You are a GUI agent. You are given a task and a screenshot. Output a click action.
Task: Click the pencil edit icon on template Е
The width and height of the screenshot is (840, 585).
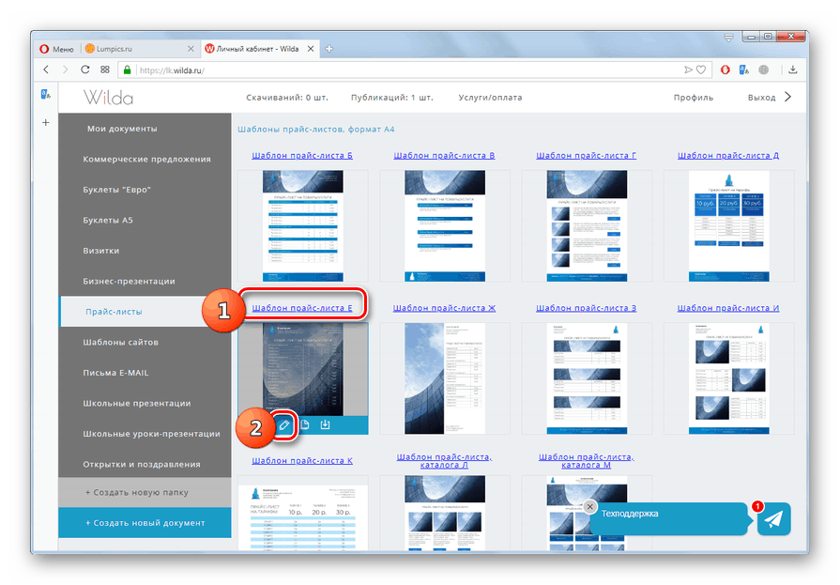pyautogui.click(x=284, y=425)
